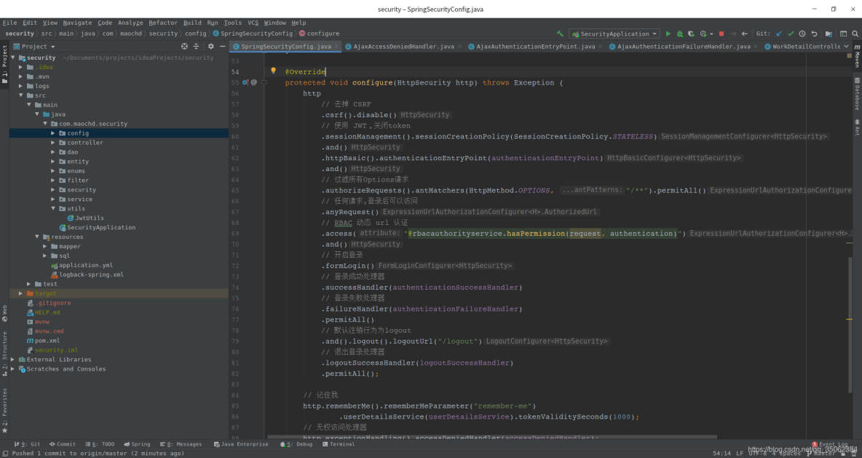Image resolution: width=862 pixels, height=458 pixels.
Task: Commit changes via the Git commit icon
Action: coord(791,33)
